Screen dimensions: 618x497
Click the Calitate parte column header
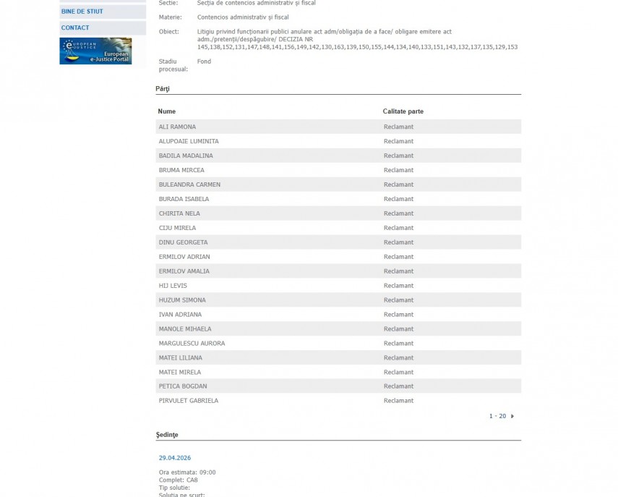click(403, 111)
